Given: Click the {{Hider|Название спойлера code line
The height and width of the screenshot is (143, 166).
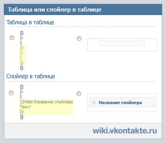Looking at the screenshot, I should point(46,102).
